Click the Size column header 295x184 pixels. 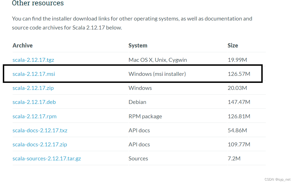tap(233, 46)
